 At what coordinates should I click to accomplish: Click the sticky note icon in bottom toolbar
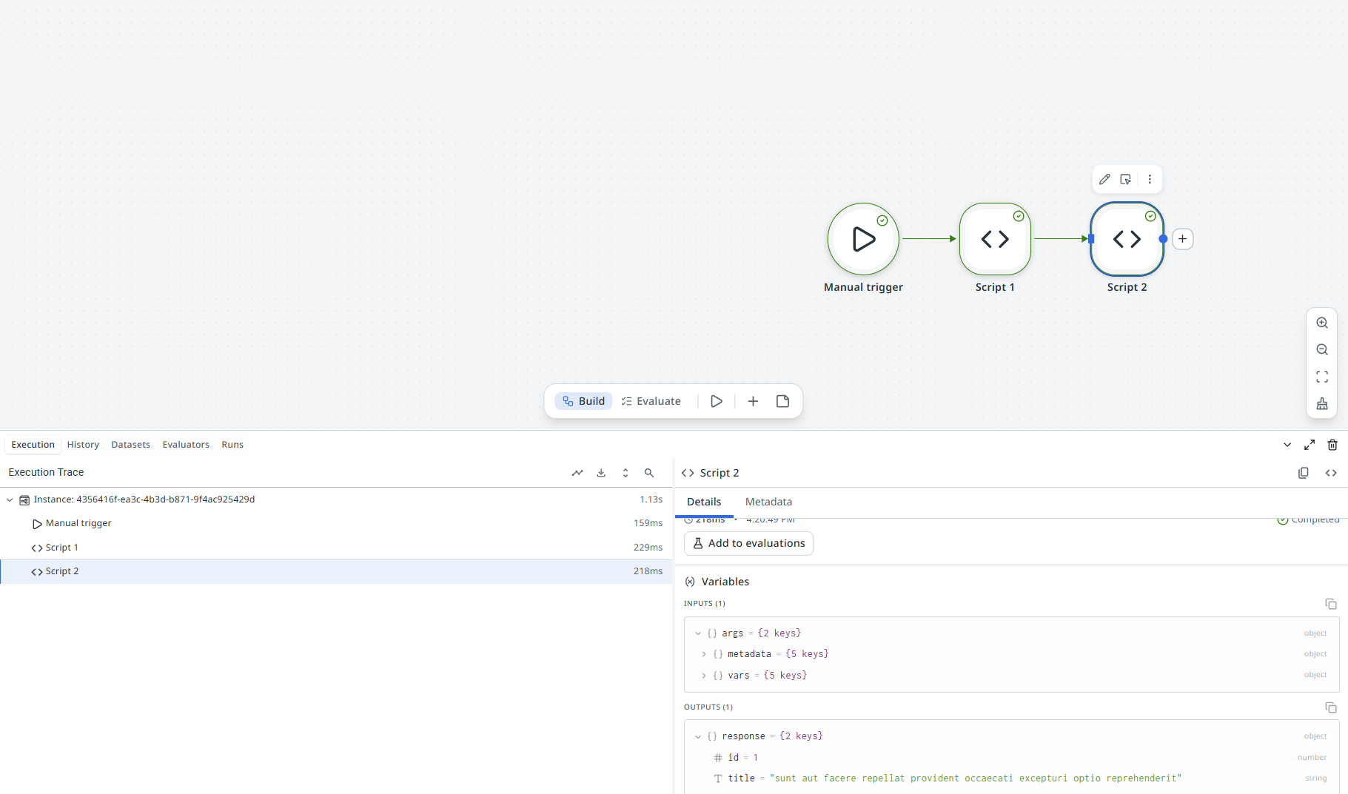(x=782, y=401)
